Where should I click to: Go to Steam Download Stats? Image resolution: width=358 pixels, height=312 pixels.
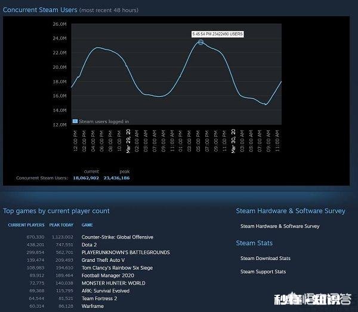point(265,258)
